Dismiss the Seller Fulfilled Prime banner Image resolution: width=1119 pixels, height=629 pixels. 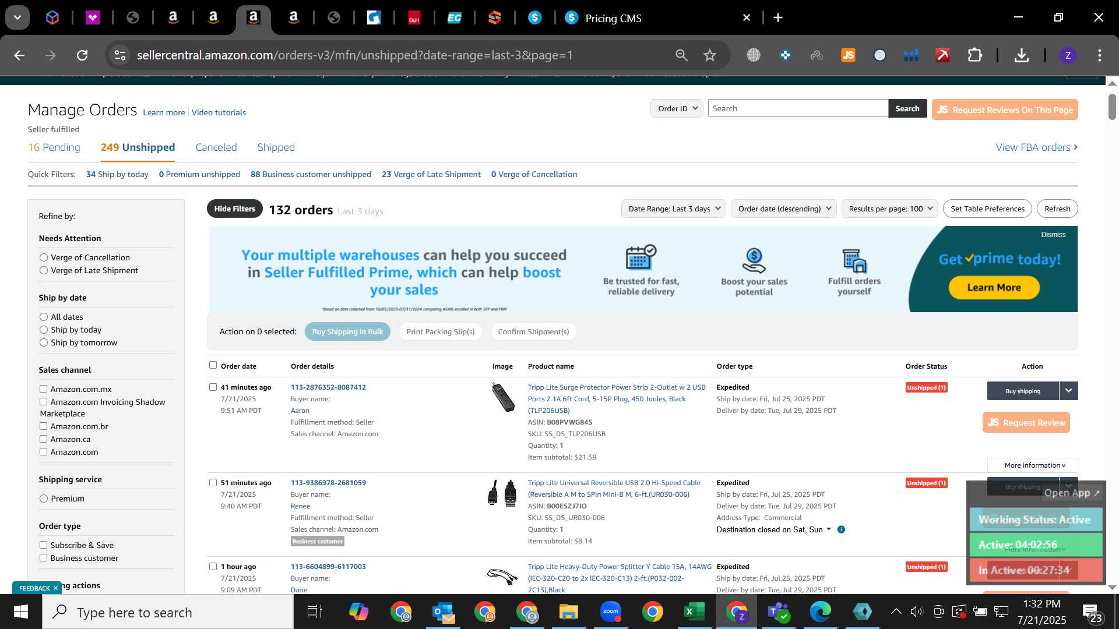coord(1053,234)
